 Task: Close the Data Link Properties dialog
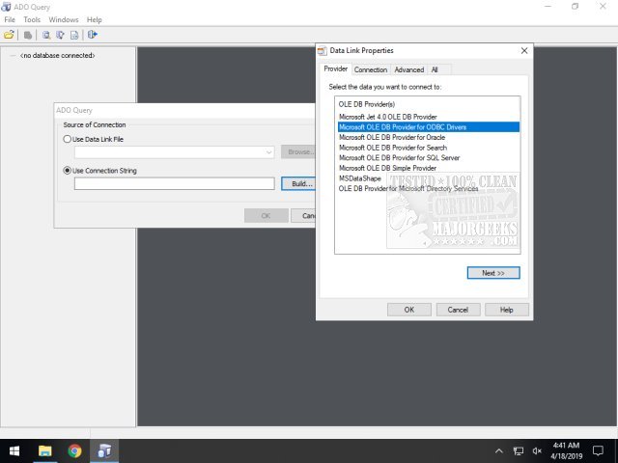coord(524,51)
